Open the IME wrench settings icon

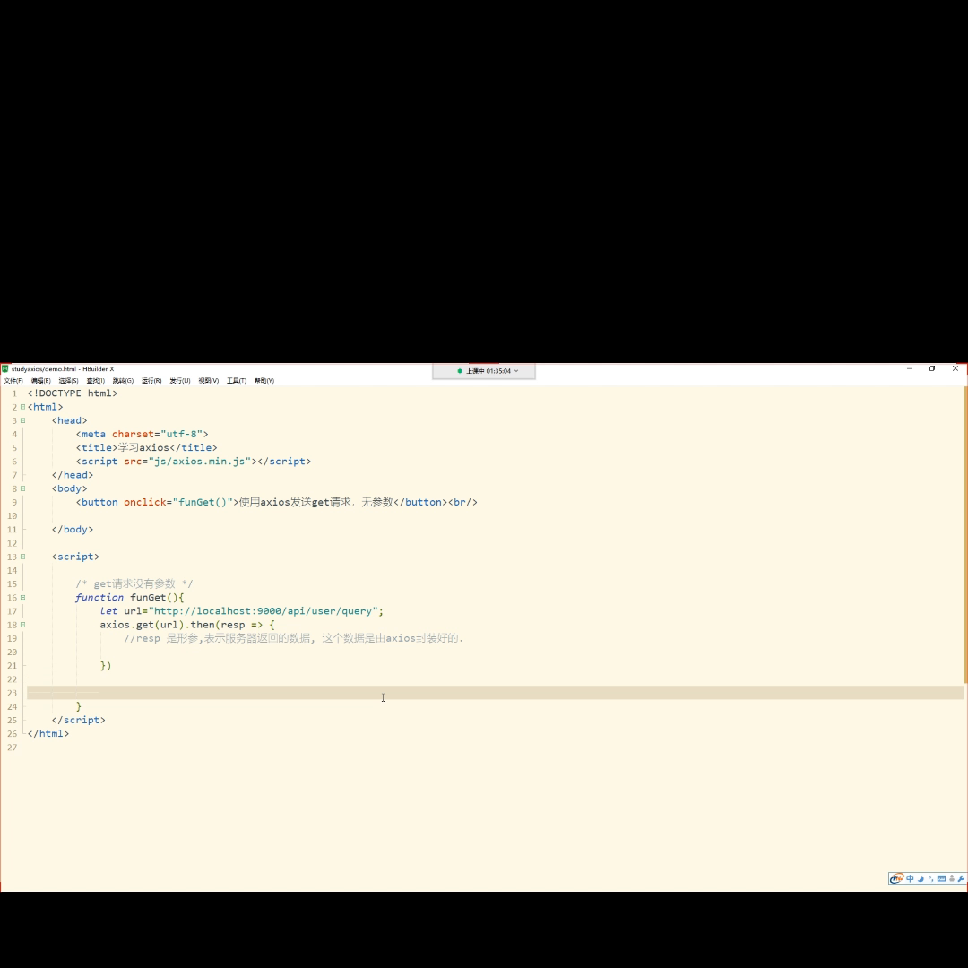coord(961,878)
